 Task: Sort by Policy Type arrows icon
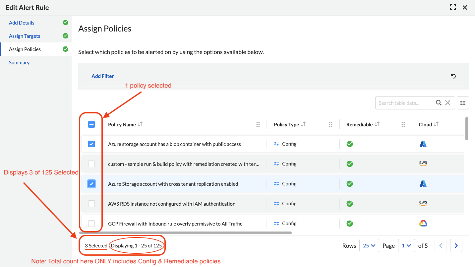(x=303, y=124)
